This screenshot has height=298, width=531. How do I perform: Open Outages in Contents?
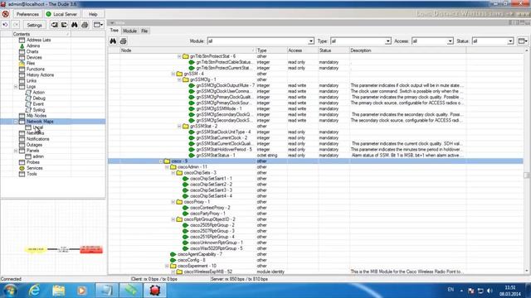click(x=34, y=145)
